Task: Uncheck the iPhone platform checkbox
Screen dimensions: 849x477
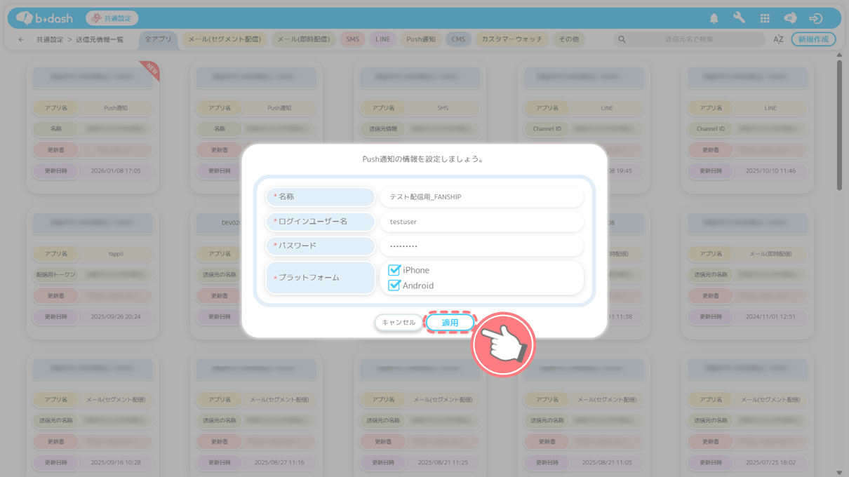Action: click(394, 270)
